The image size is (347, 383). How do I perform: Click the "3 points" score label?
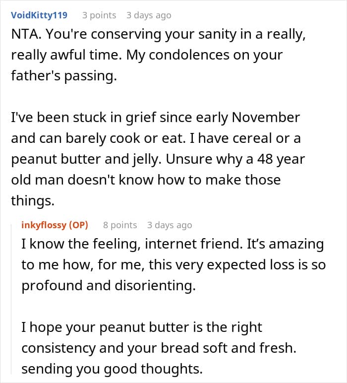point(99,15)
